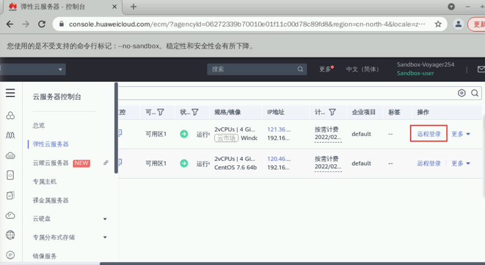The height and width of the screenshot is (265, 485).
Task: Click the horizontal scrollbar at page bottom
Action: point(292,263)
